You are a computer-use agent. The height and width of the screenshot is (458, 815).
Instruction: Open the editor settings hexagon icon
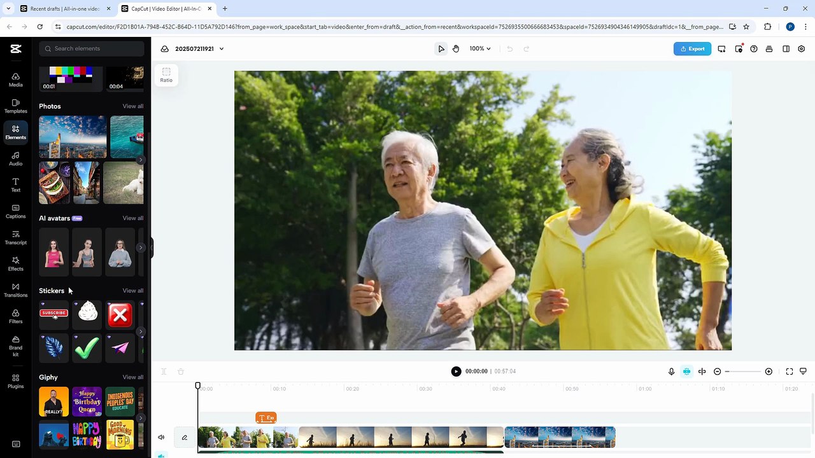[802, 49]
